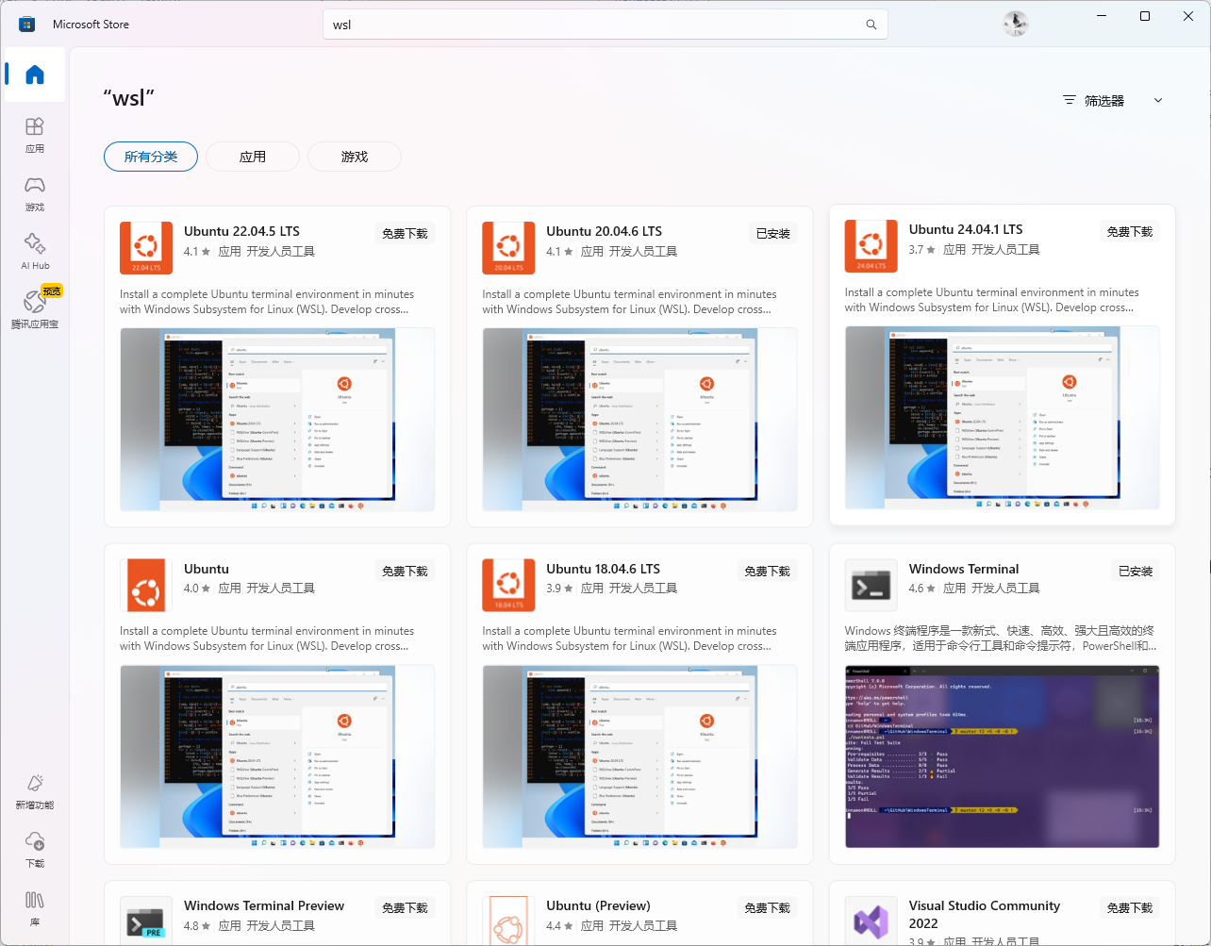This screenshot has height=946, width=1211.
Task: Open the user profile avatar
Action: click(x=1015, y=25)
